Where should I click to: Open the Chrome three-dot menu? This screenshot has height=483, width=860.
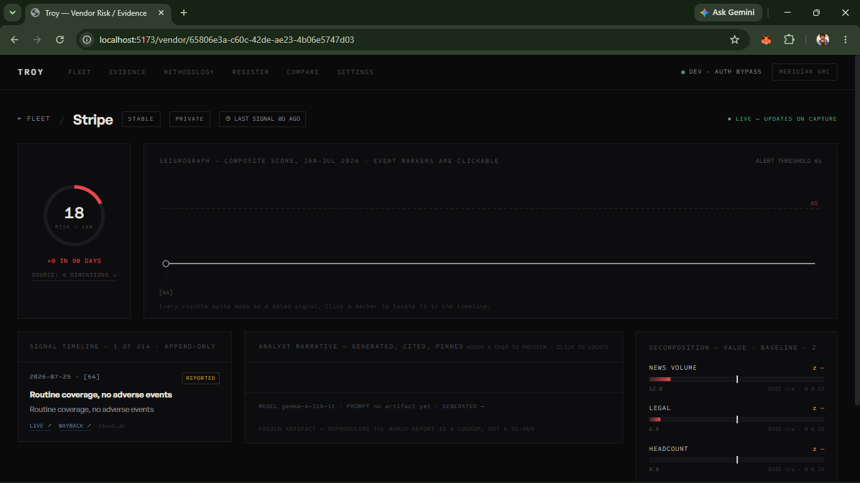tap(845, 40)
